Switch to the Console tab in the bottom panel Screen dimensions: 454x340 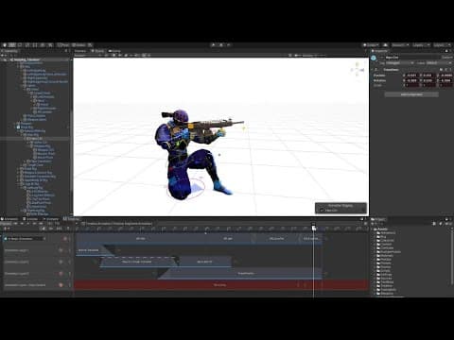31,219
